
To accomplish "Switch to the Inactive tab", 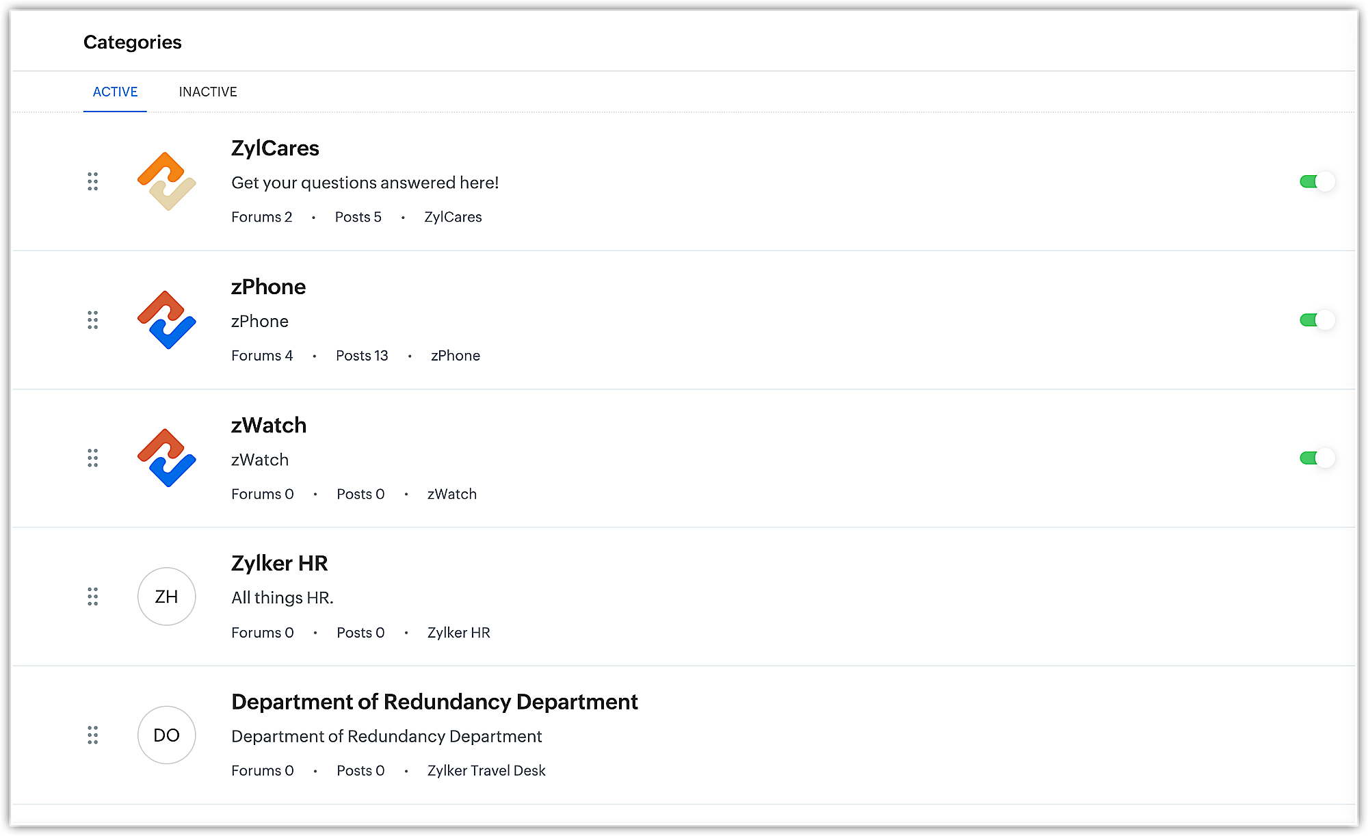I will (208, 92).
